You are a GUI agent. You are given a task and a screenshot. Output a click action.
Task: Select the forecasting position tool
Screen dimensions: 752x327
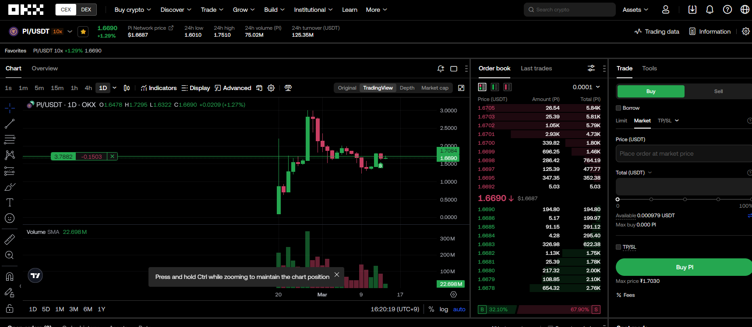[10, 171]
